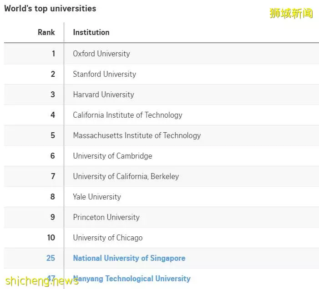The width and height of the screenshot is (319, 289).
Task: Select Stanford University entry
Action: coord(104,74)
